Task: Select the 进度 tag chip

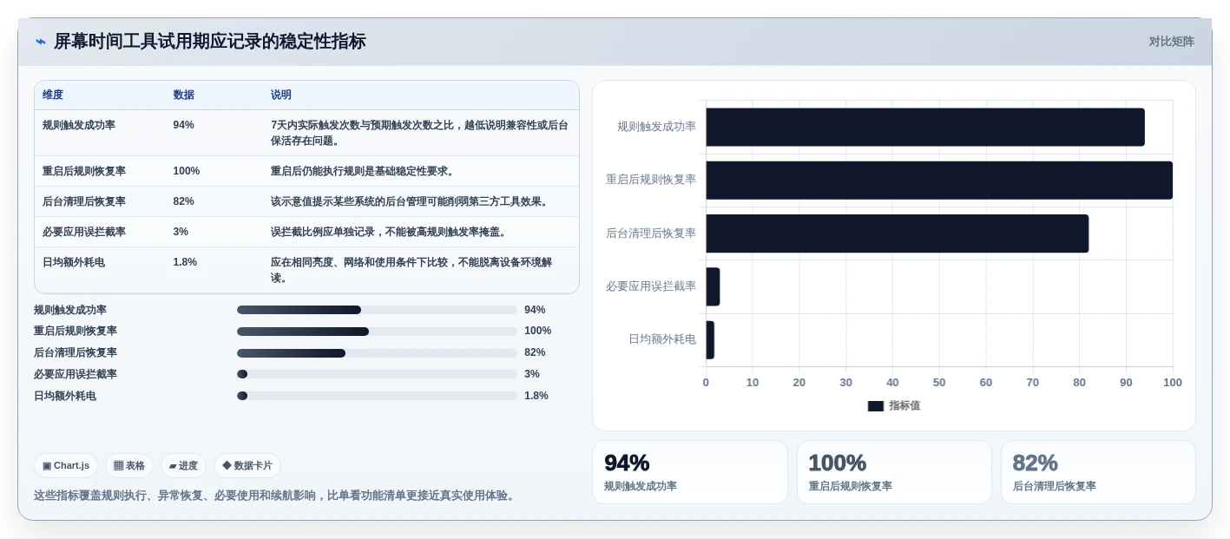Action: (x=183, y=465)
